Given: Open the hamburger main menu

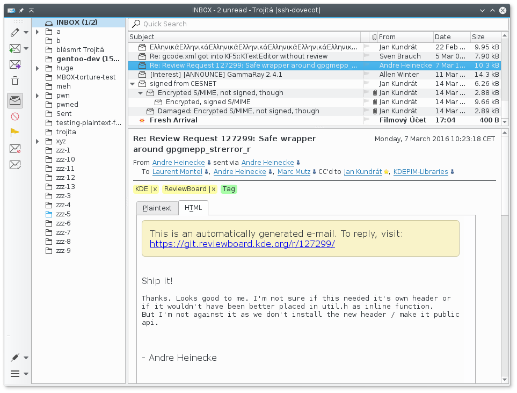Looking at the screenshot, I should click(14, 373).
